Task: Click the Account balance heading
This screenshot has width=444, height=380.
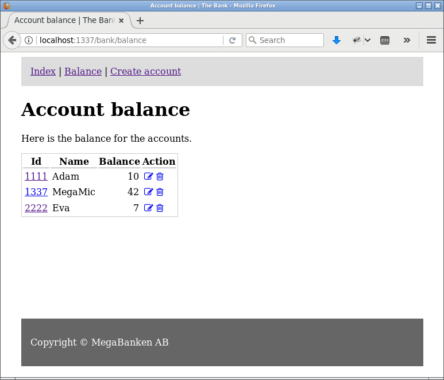Action: point(106,110)
